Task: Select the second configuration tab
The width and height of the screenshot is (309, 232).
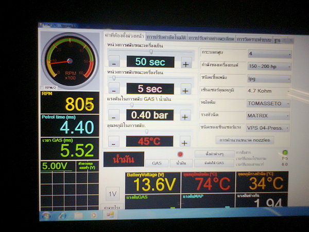Action: click(166, 38)
